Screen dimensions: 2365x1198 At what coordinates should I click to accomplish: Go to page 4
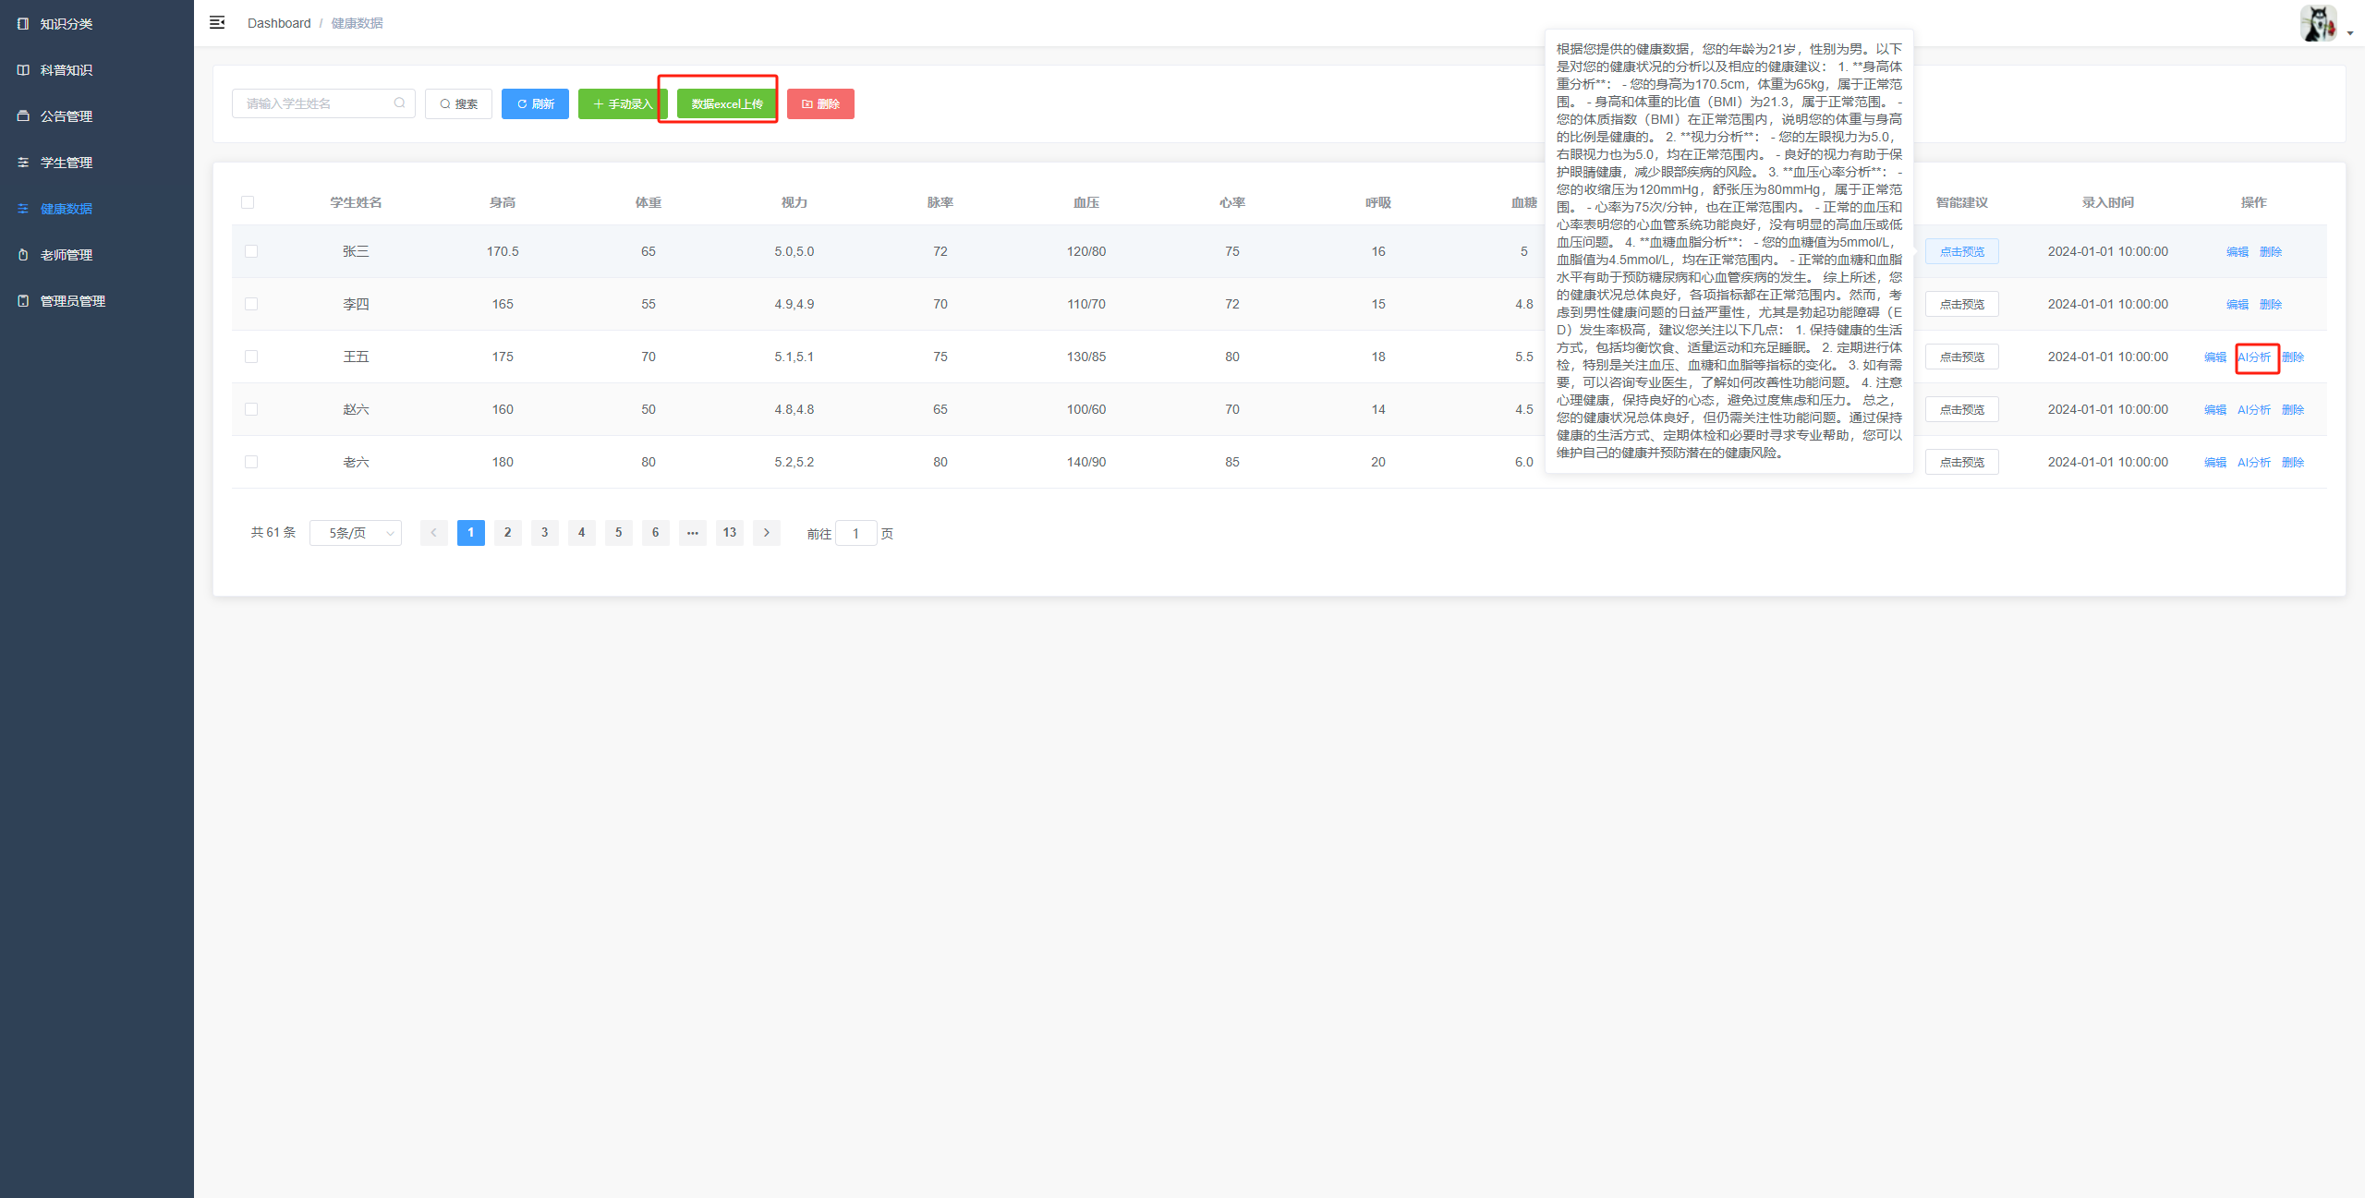tap(582, 533)
